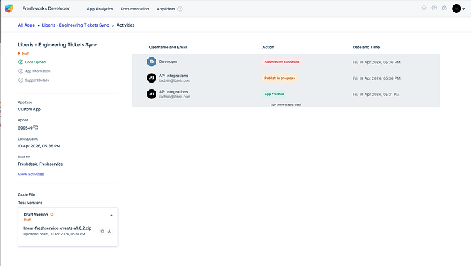Click the Liberis - Engineering Tickets Sync sidebar title
471x266 pixels.
coord(57,45)
